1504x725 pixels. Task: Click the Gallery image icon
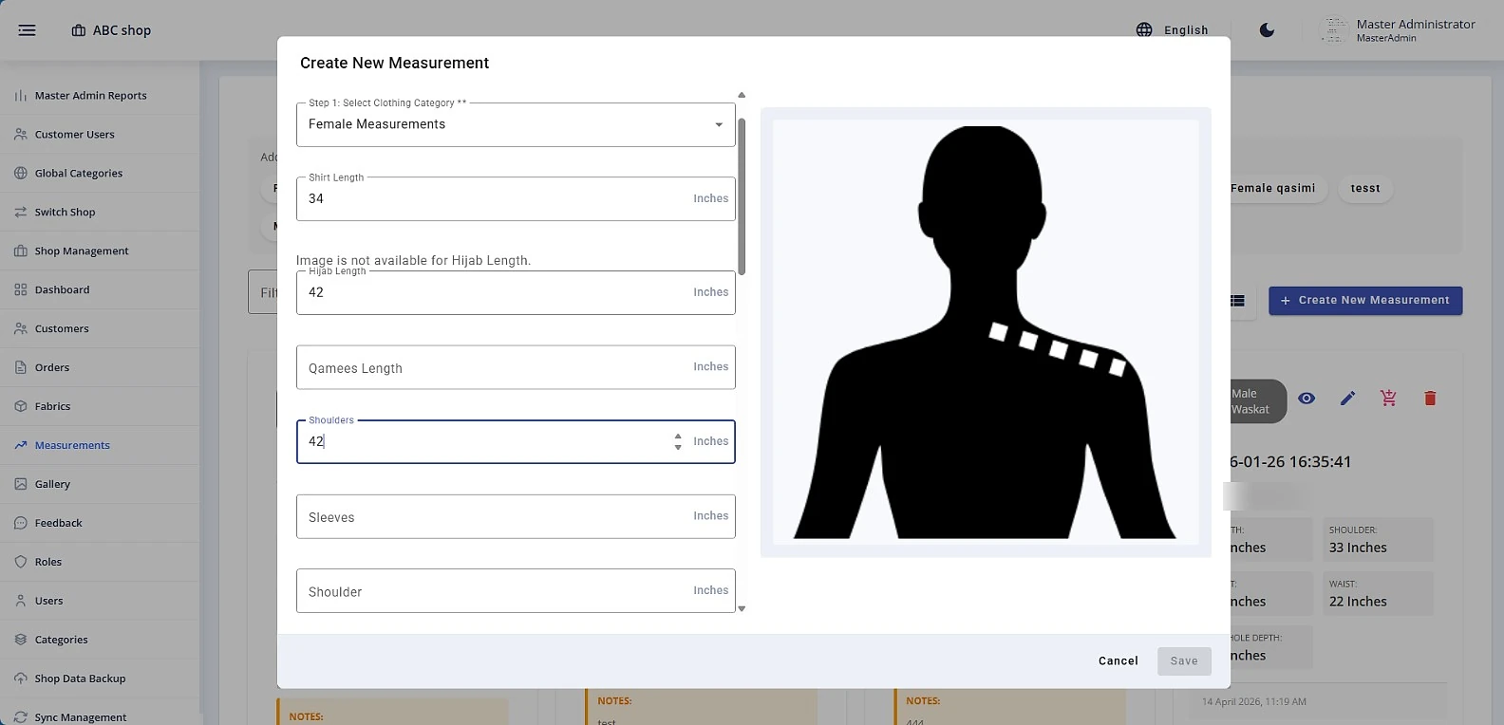click(x=21, y=485)
